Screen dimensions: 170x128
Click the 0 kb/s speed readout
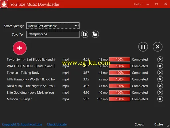(x=159, y=124)
